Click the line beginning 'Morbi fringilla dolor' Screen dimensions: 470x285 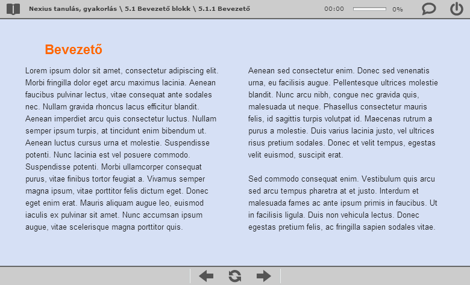coord(121,83)
